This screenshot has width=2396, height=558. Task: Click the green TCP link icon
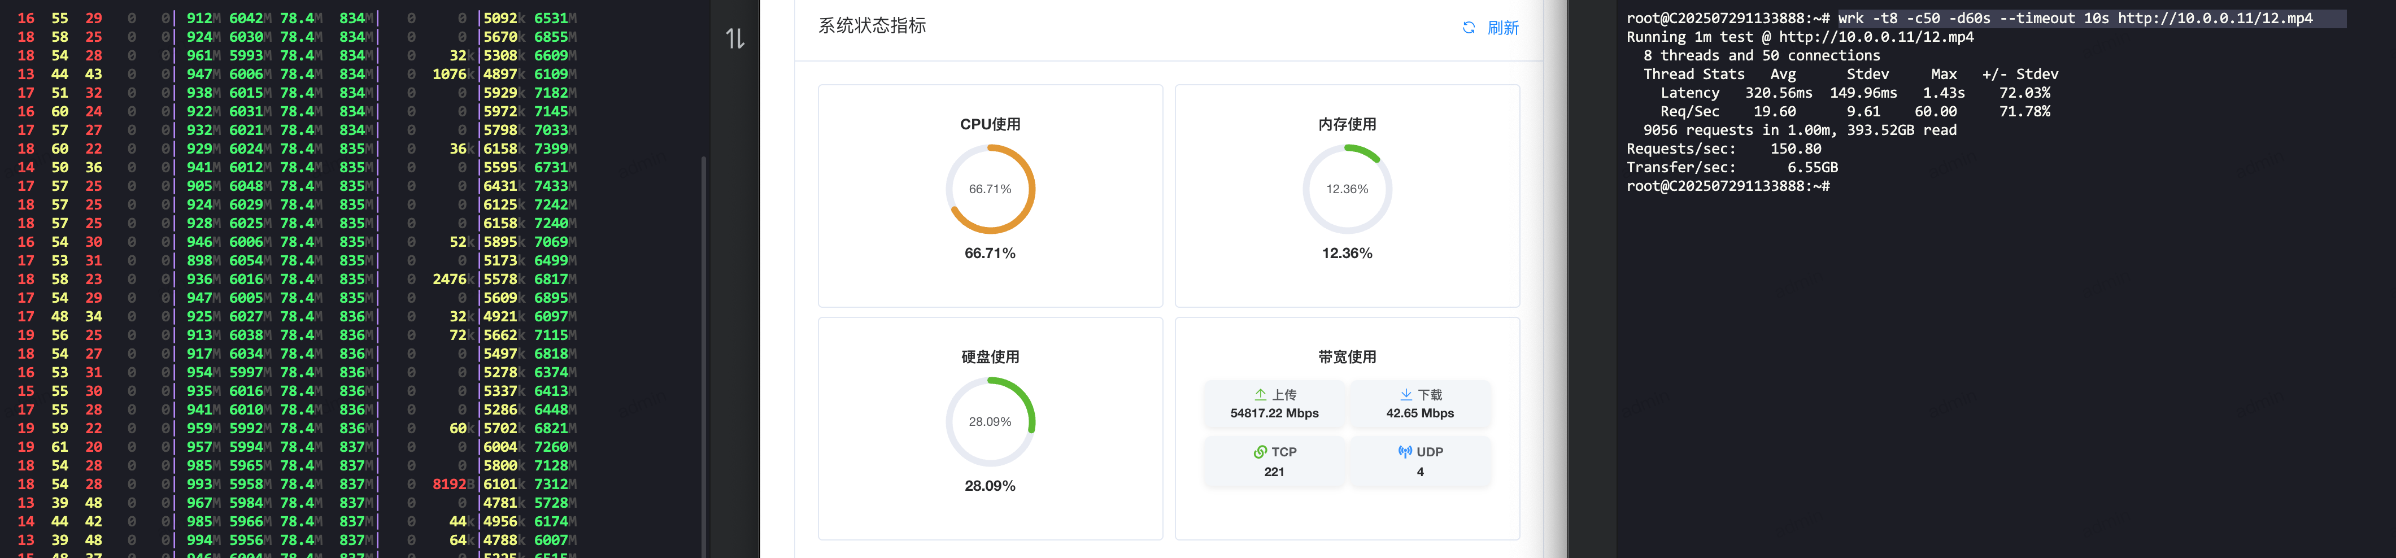(x=1260, y=452)
